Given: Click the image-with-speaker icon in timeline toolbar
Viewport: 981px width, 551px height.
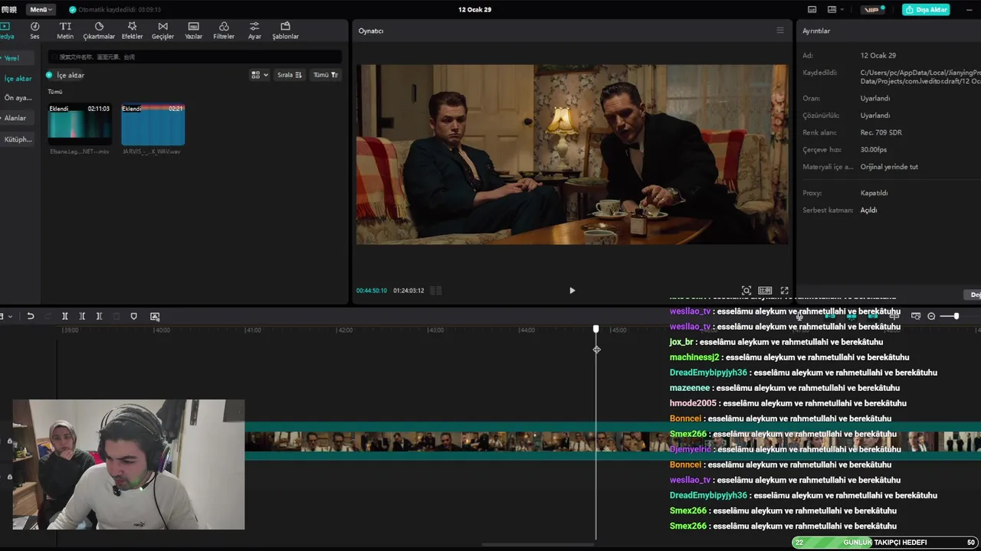Looking at the screenshot, I should click(155, 316).
